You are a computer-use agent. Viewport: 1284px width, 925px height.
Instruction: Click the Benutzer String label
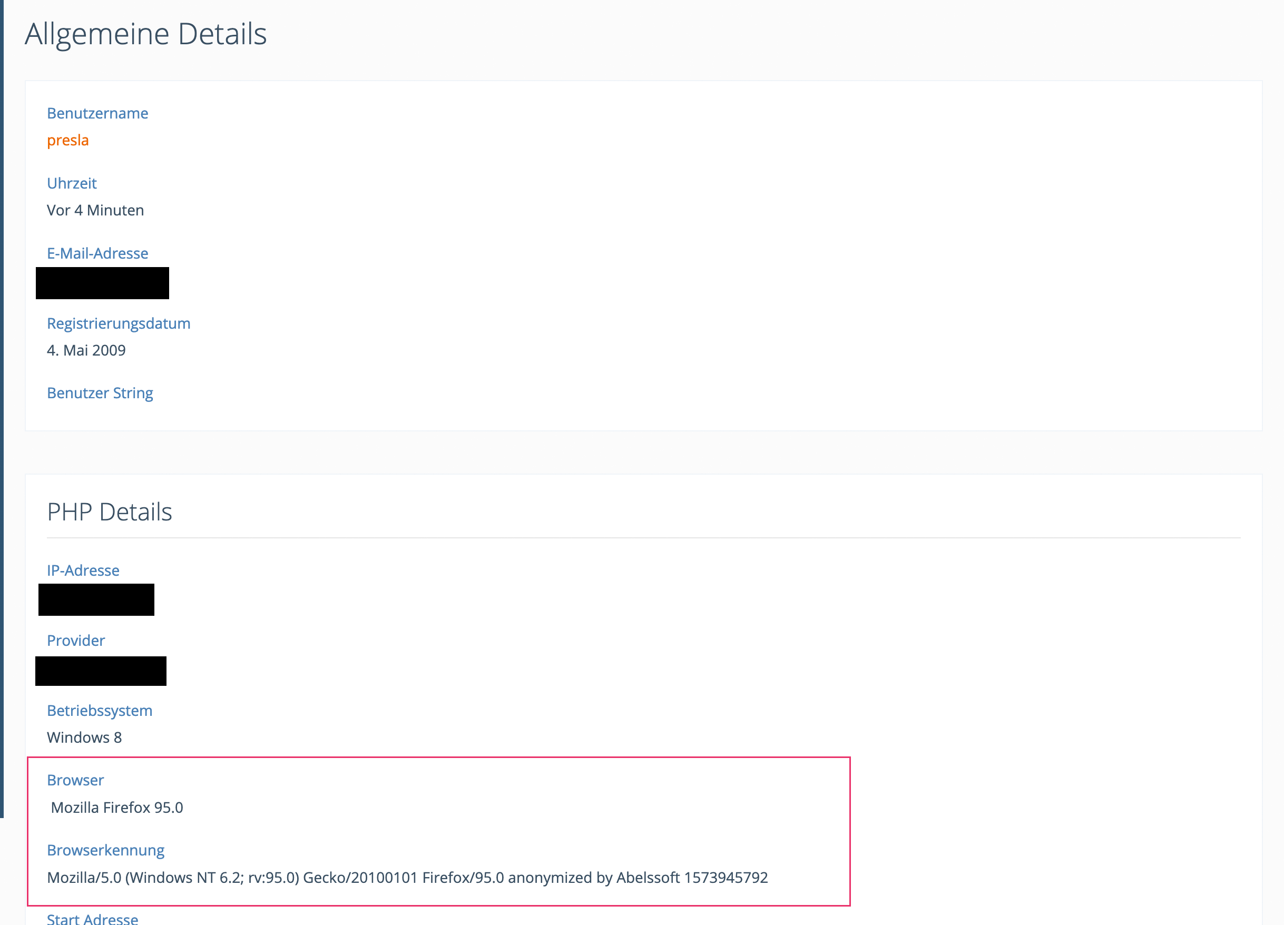pyautogui.click(x=100, y=393)
